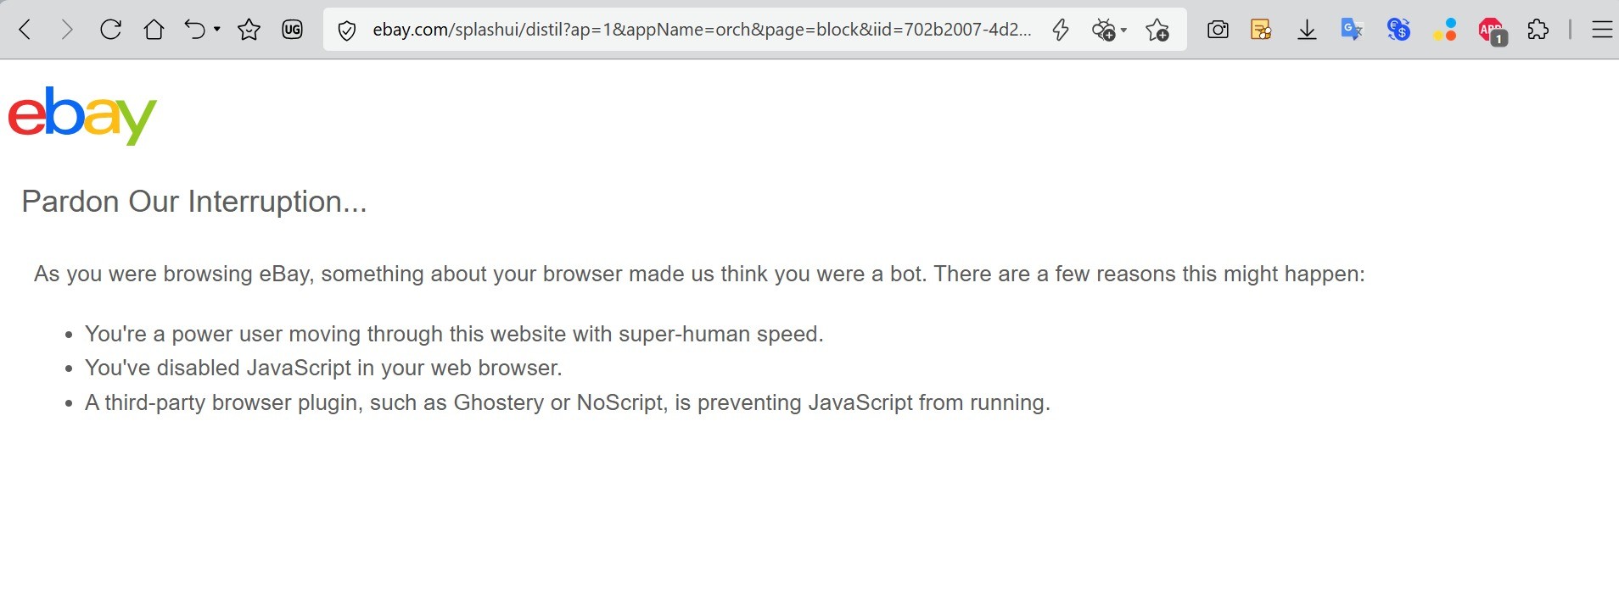Screen dimensions: 1619x593
Task: Open the browser hamburger main menu
Action: point(1601,30)
